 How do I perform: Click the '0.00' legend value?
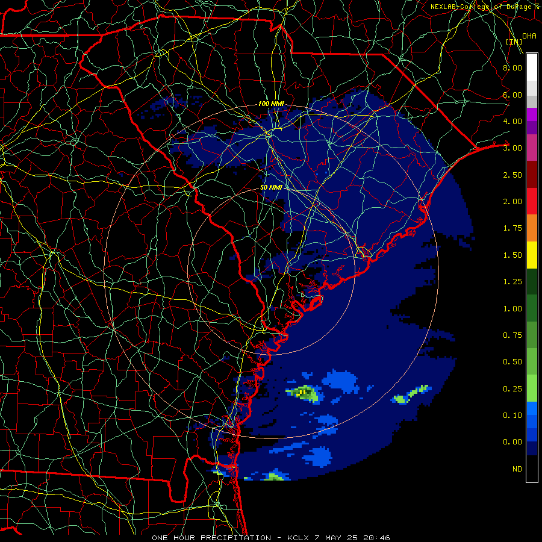[x=512, y=442]
